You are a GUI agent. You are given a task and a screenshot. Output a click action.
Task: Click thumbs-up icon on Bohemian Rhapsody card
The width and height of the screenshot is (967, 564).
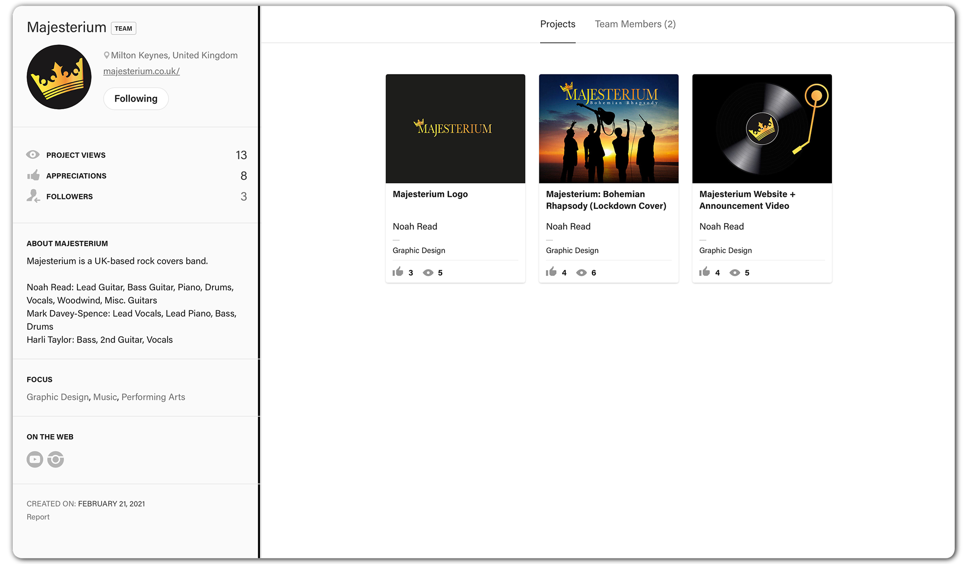click(551, 272)
